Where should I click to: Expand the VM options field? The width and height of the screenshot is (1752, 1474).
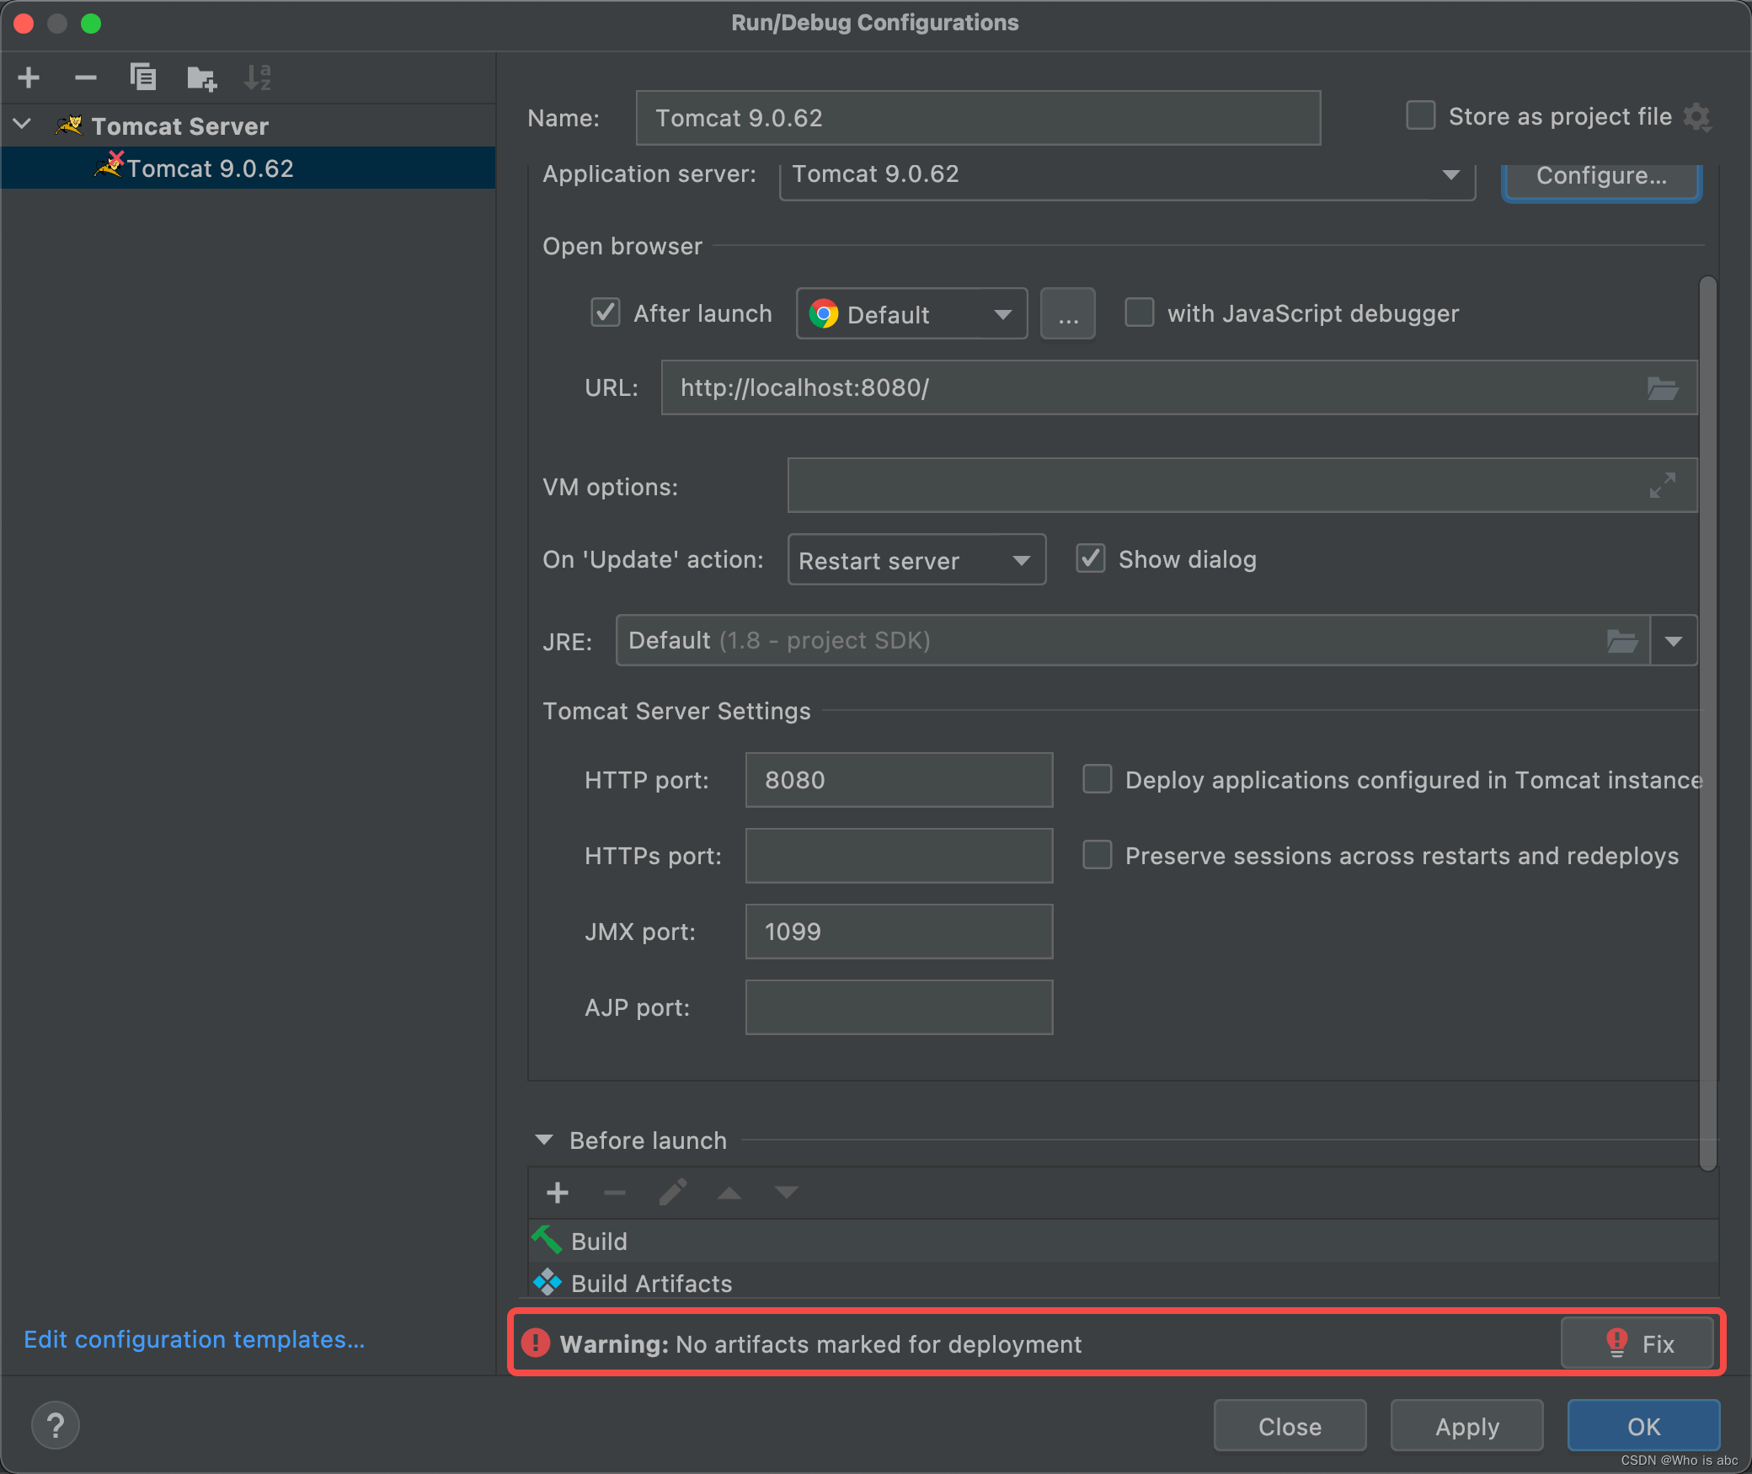coord(1662,485)
